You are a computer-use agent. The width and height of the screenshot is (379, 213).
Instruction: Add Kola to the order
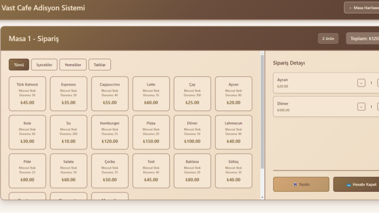pyautogui.click(x=27, y=132)
